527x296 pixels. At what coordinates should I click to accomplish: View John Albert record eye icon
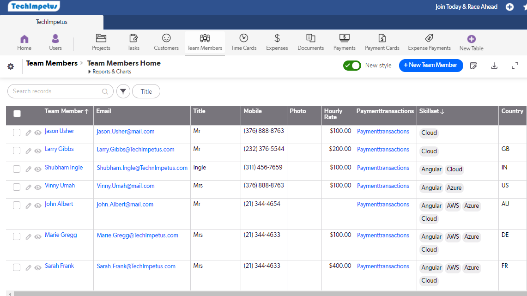pyautogui.click(x=38, y=205)
